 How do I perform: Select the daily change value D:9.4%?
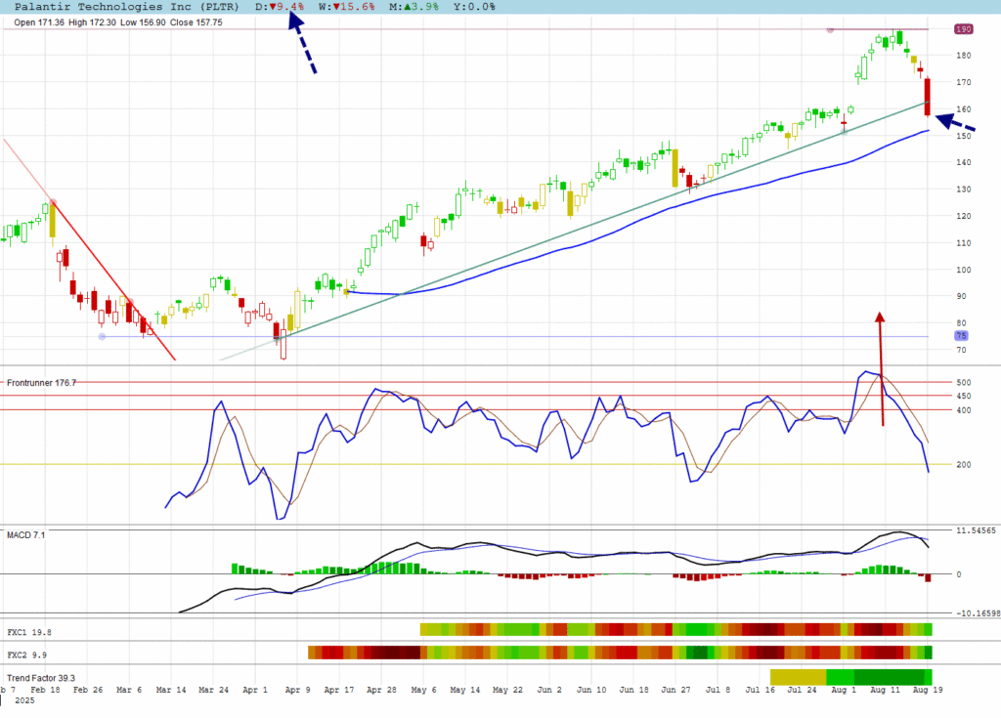click(280, 7)
